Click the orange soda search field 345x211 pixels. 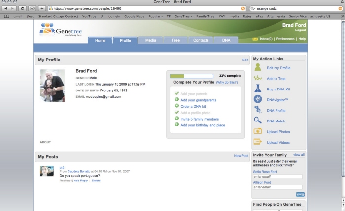(x=297, y=8)
